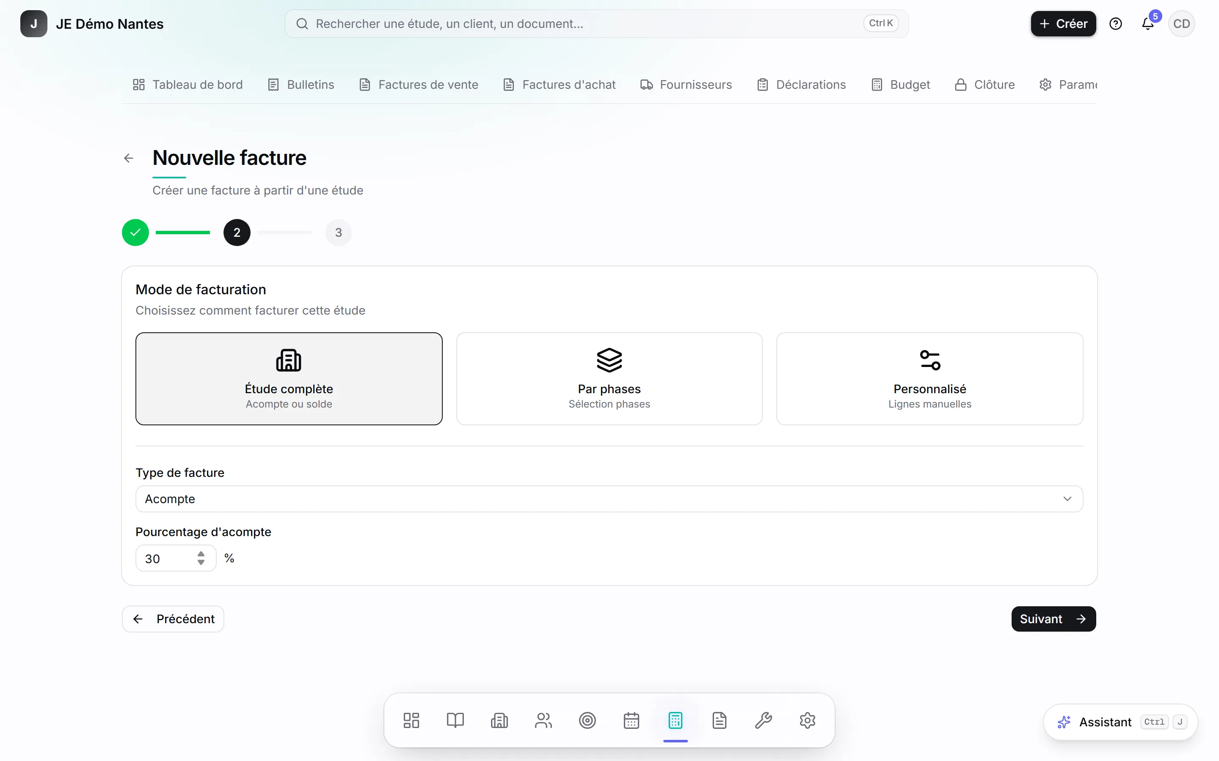Open the CD user avatar menu
Image resolution: width=1219 pixels, height=761 pixels.
coord(1181,24)
